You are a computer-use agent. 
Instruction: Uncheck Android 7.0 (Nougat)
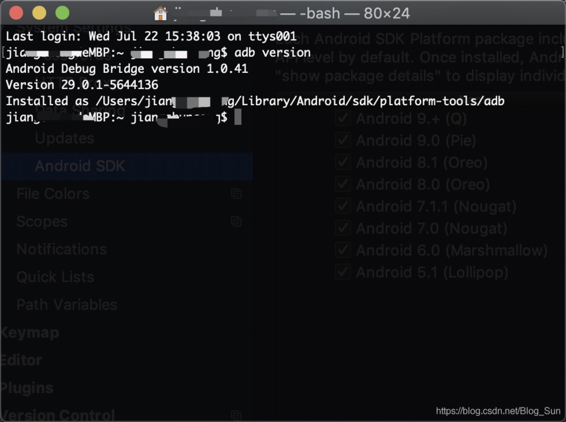tap(342, 228)
